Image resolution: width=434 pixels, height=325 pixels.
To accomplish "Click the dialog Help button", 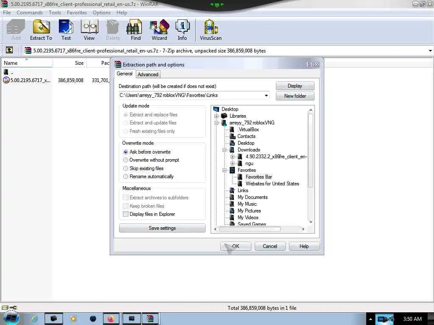I will pos(304,246).
